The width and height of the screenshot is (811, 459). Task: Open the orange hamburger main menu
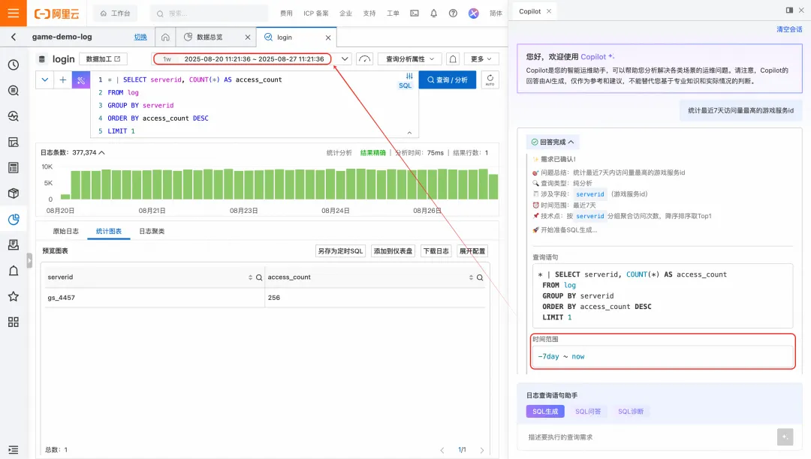point(14,13)
